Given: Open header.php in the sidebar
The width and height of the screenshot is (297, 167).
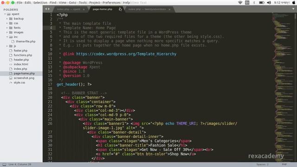Looking at the screenshot, I should click(21, 60).
